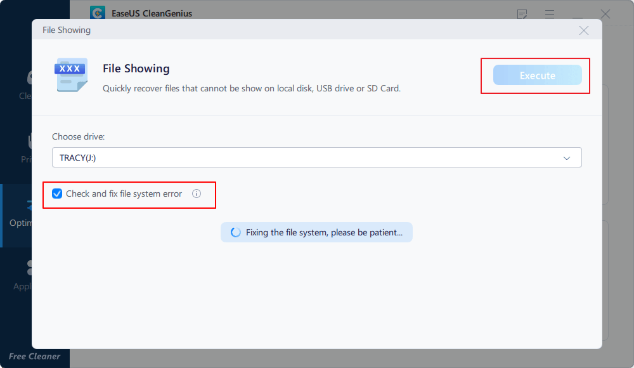Screen dimensions: 634x368
Task: Click the Free Cleaner label
Action: 34,357
